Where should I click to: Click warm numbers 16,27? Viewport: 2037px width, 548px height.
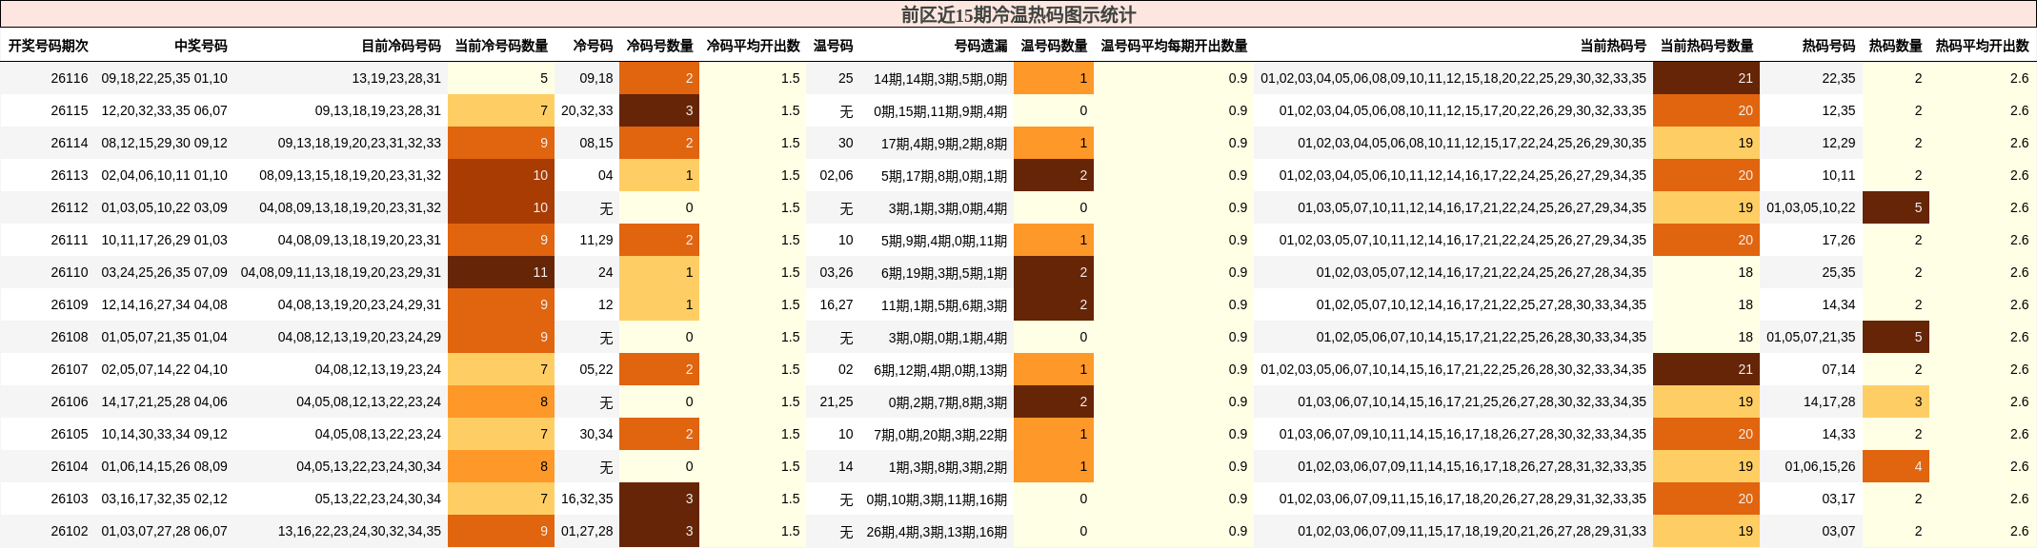(837, 304)
